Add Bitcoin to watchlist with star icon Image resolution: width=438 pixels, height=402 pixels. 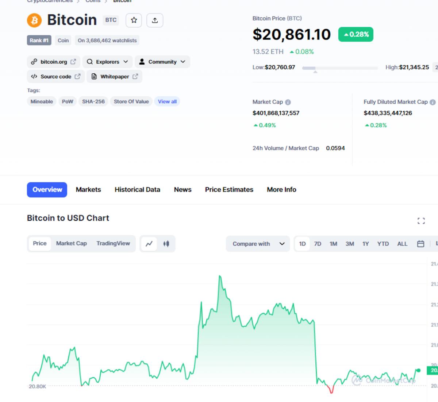(134, 20)
